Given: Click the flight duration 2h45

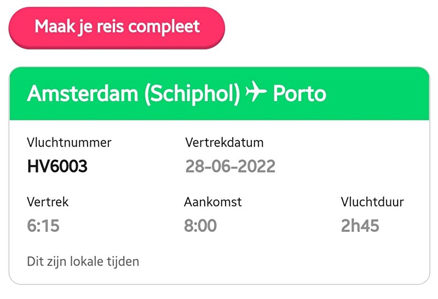Looking at the screenshot, I should [360, 226].
